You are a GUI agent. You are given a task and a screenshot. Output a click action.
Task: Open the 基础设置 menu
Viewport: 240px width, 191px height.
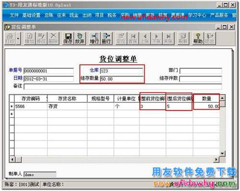(x=31, y=15)
